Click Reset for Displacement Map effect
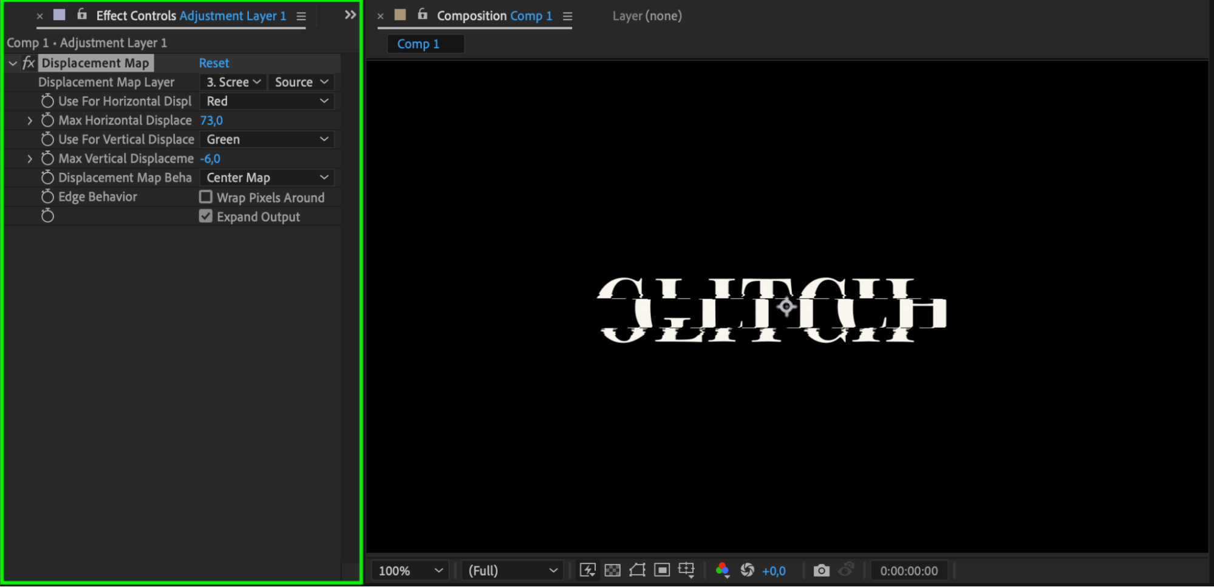This screenshot has width=1214, height=587. (x=214, y=63)
